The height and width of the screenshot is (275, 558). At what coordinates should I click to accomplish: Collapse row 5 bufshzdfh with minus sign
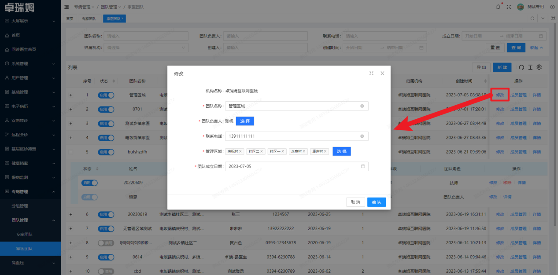[x=70, y=152]
